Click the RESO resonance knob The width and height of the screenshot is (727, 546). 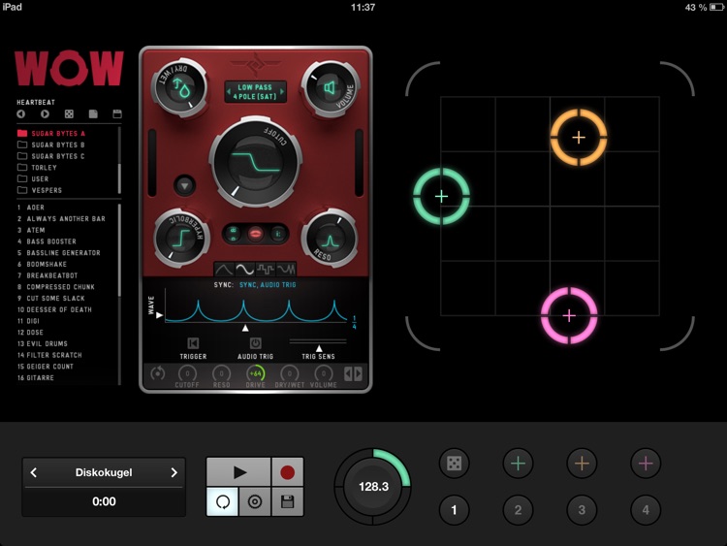point(330,239)
